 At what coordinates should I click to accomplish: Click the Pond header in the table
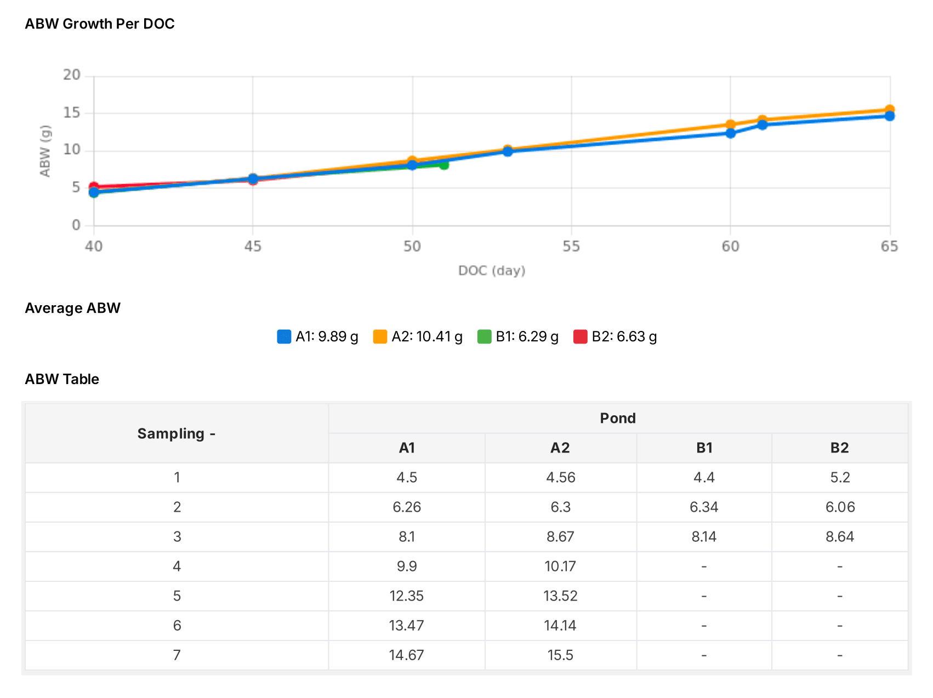click(618, 419)
